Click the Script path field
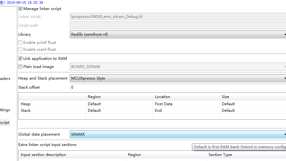Screen dimensions: 286x161 click(x=178, y=25)
